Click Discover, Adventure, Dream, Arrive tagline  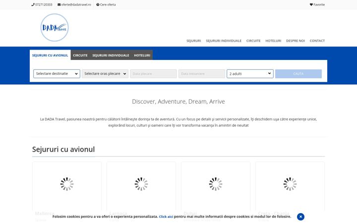pyautogui.click(x=178, y=102)
